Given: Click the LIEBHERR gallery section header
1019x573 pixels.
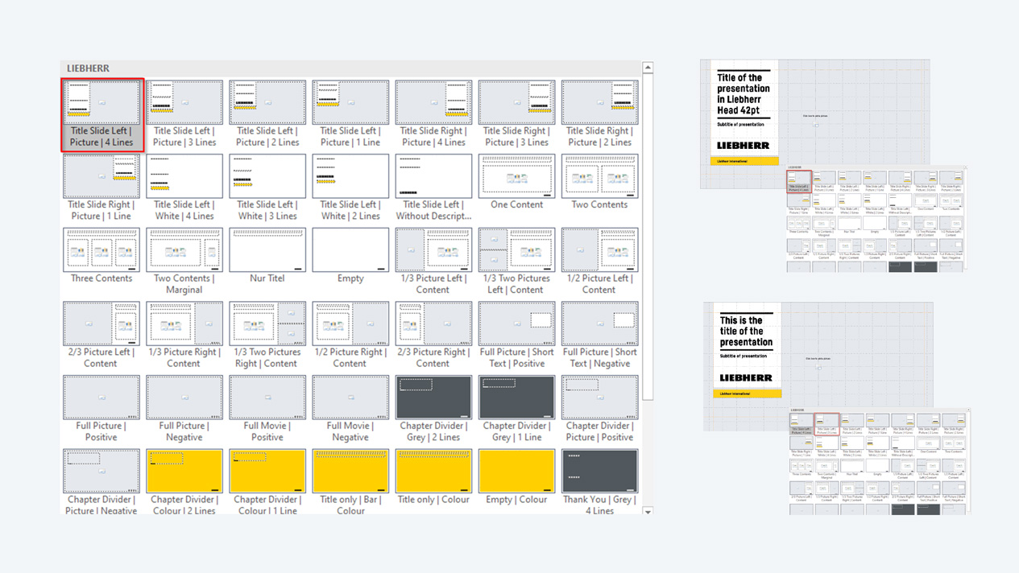Looking at the screenshot, I should [x=89, y=68].
